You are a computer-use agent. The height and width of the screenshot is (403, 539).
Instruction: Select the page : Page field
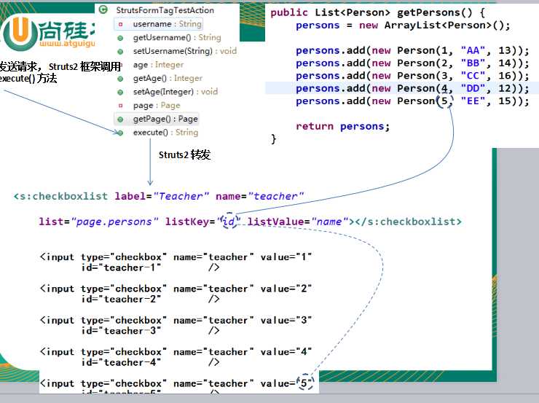[157, 105]
